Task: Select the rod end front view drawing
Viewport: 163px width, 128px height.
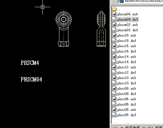Action: (63, 29)
